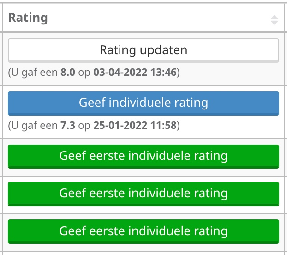Image resolution: width=287 pixels, height=255 pixels.
Task: Click the closing parenthesis after 11:58
Action: tap(179, 125)
